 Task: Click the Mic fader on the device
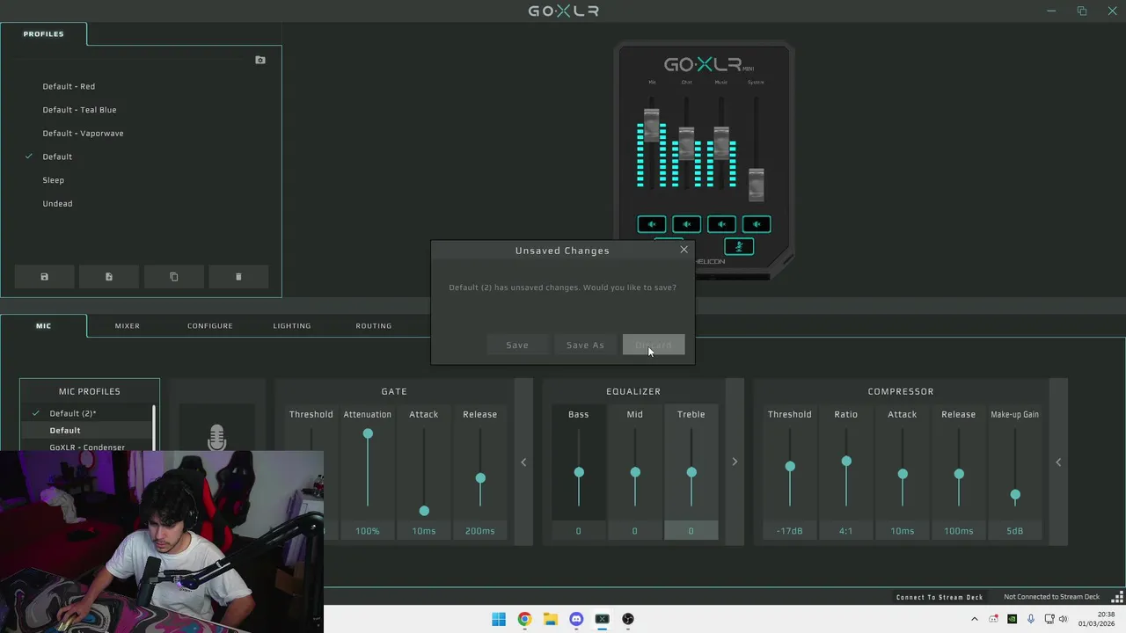pos(652,126)
